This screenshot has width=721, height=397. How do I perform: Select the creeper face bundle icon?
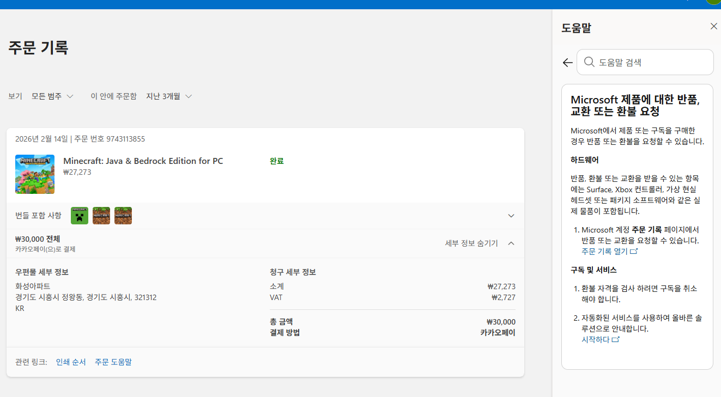pos(80,216)
